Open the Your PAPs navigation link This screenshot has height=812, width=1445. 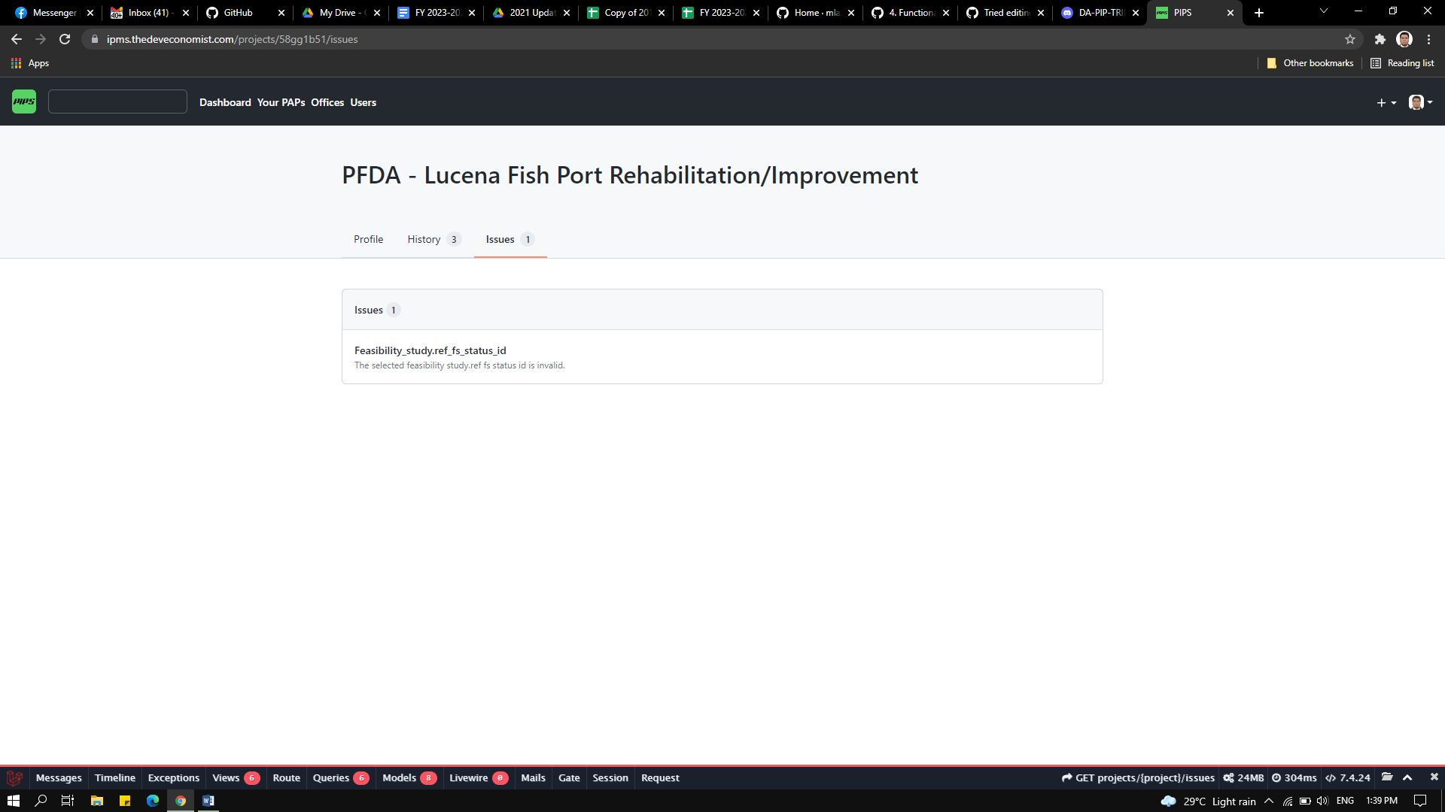coord(280,102)
